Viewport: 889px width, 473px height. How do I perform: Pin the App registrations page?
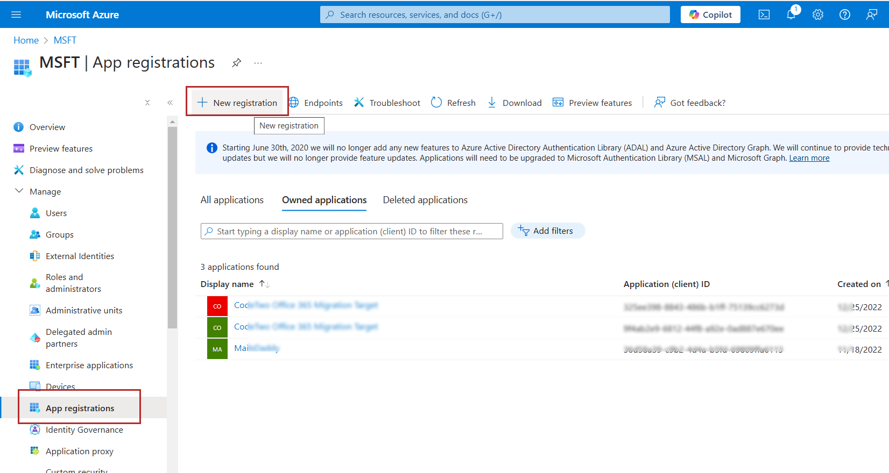(x=236, y=63)
